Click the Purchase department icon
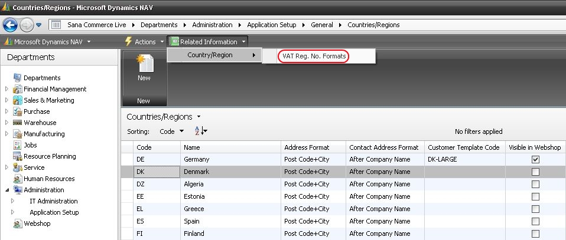 (17, 111)
